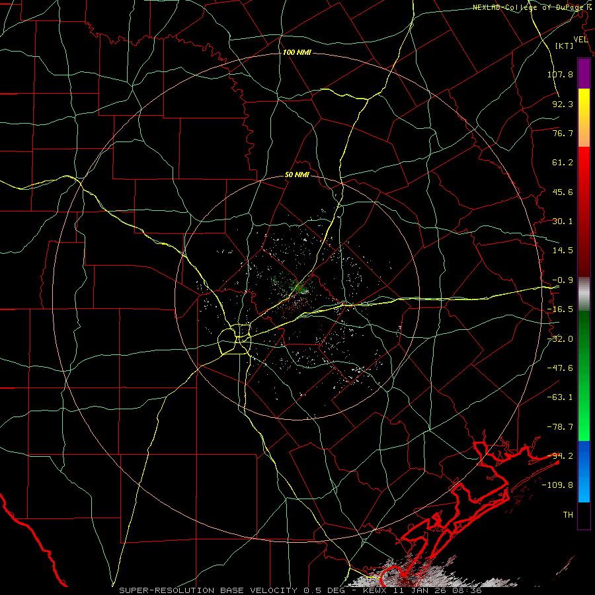Click the -47.6 scale value
This screenshot has width=595, height=595.
[560, 368]
